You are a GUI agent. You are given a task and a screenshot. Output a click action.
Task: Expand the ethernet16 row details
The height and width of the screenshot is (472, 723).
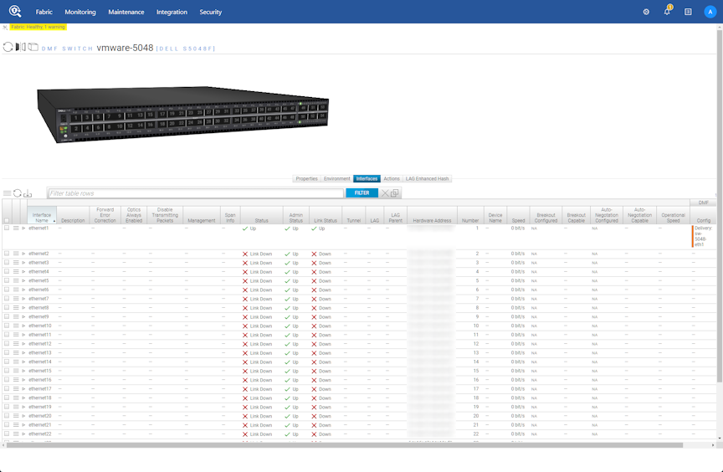[23, 380]
